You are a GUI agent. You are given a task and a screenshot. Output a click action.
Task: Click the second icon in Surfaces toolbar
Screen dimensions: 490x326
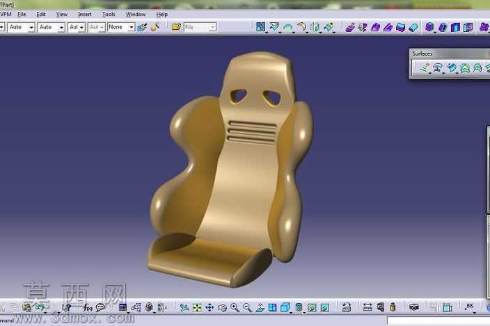[x=438, y=67]
